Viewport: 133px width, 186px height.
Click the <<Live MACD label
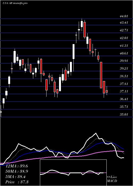(x=112, y=179)
